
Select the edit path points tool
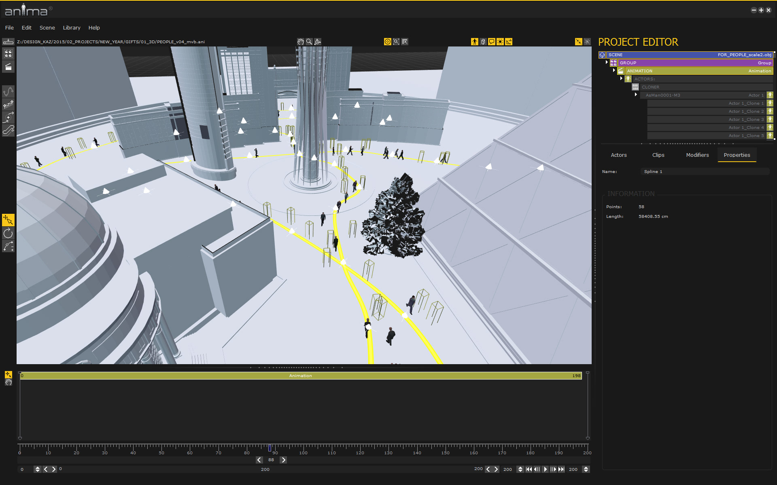click(x=8, y=246)
